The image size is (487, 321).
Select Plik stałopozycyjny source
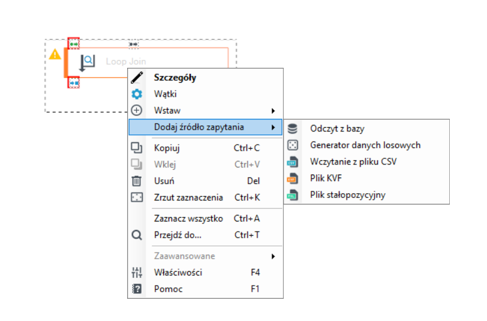pyautogui.click(x=366, y=195)
